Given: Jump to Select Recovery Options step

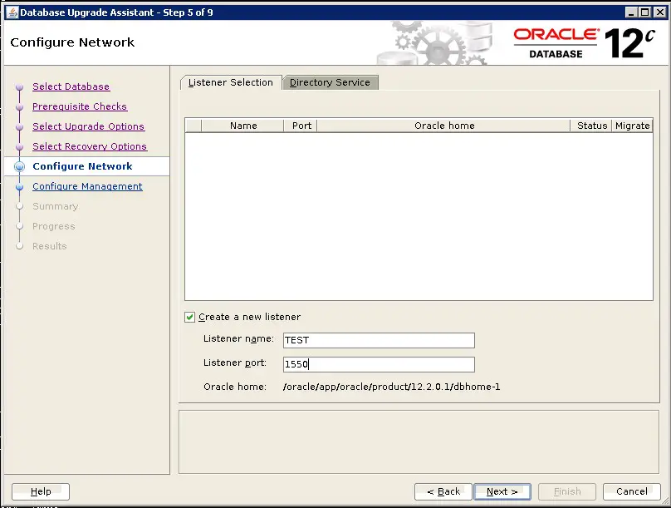Looking at the screenshot, I should (90, 146).
